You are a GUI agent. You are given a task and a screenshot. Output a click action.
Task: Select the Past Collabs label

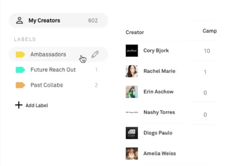[x=58, y=85]
